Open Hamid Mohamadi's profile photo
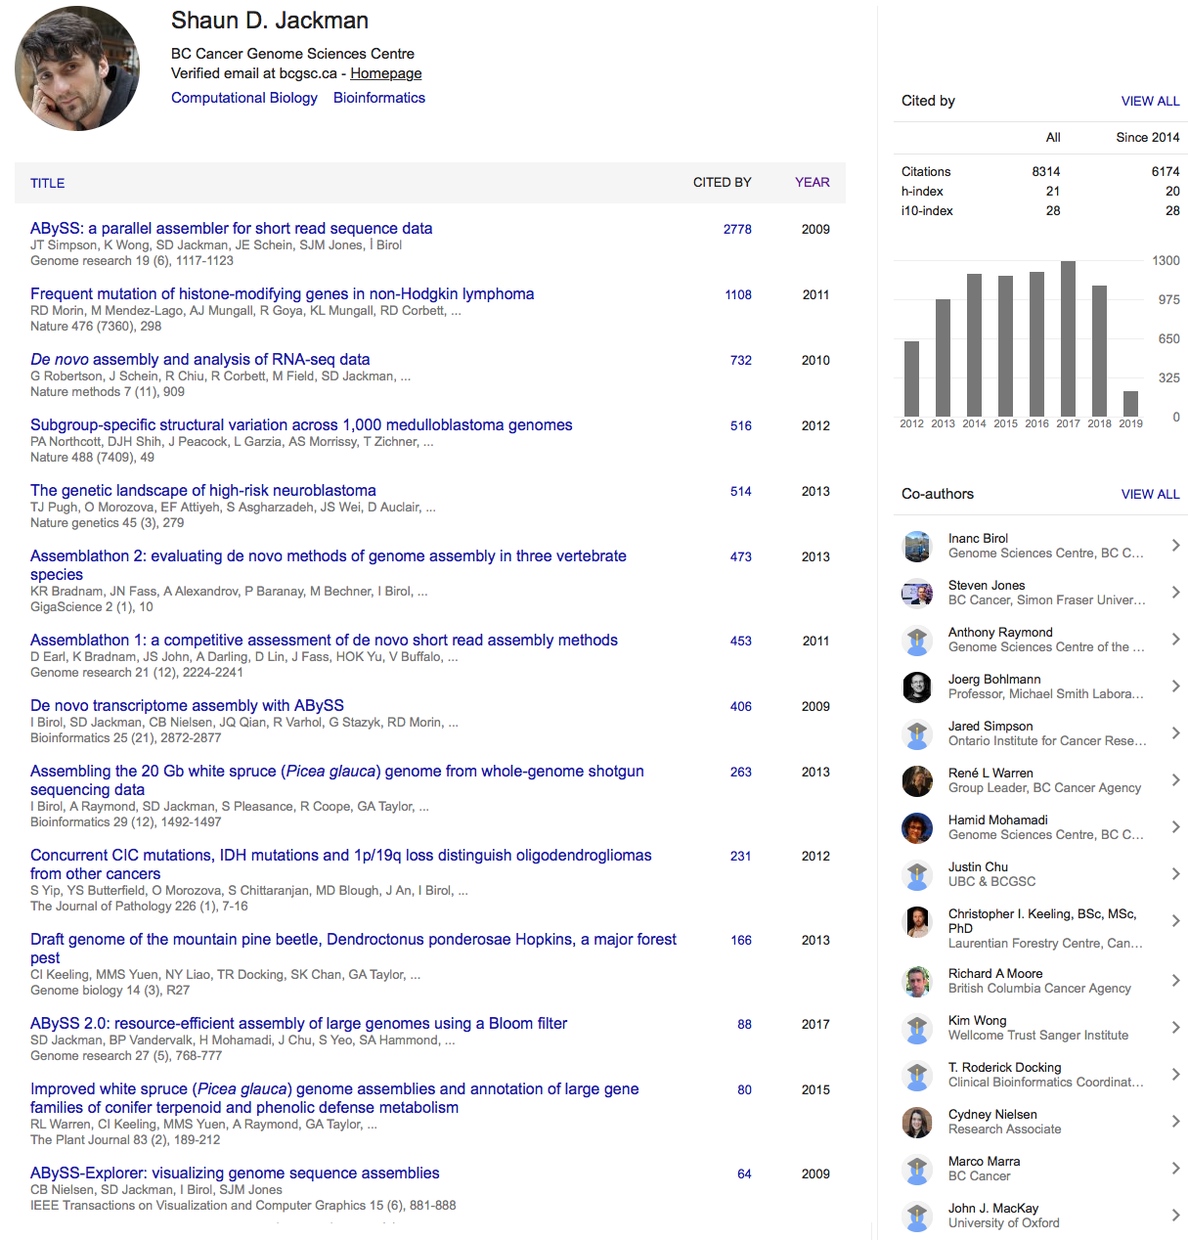The width and height of the screenshot is (1188, 1240). tap(917, 827)
